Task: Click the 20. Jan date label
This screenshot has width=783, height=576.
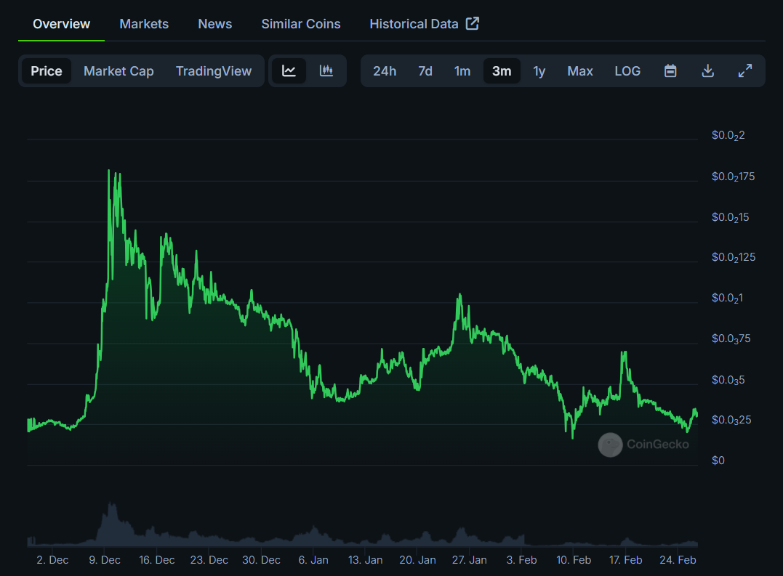Action: pyautogui.click(x=417, y=560)
